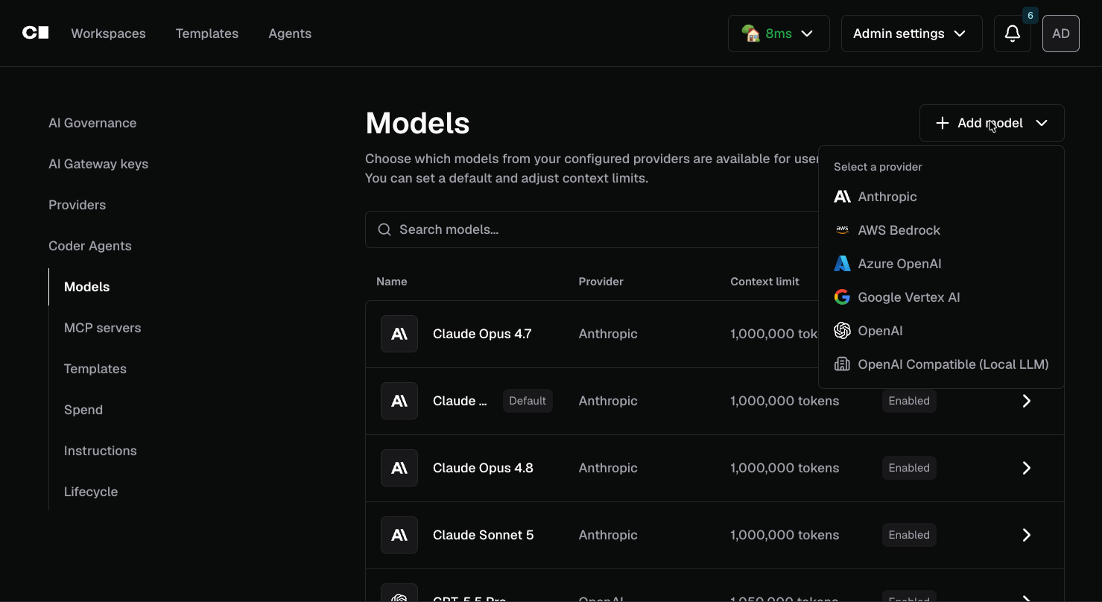Open AI Gateway keys sidebar page

(x=98, y=164)
